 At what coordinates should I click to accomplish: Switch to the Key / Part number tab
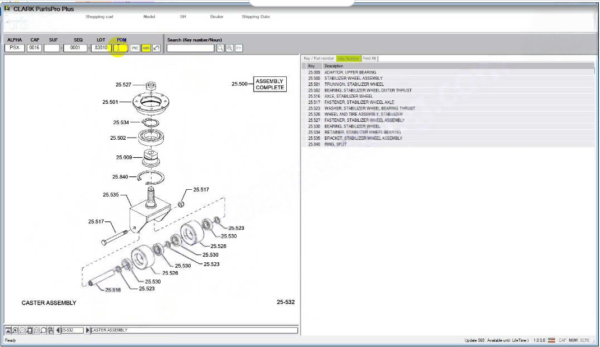tap(319, 58)
